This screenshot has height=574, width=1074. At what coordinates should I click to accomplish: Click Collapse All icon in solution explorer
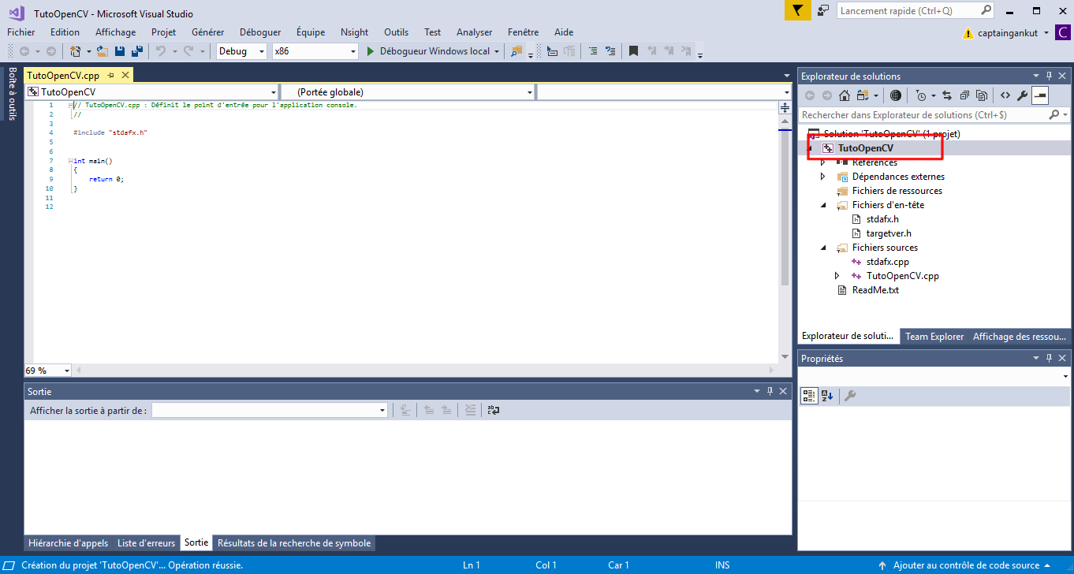click(x=964, y=95)
